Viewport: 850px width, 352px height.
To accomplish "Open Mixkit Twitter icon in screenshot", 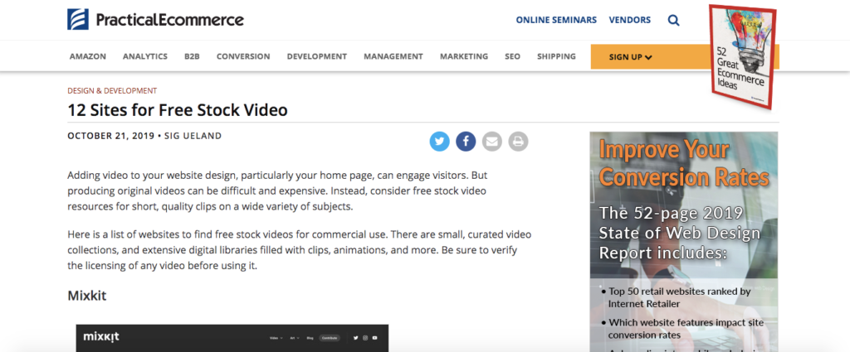I will click(x=355, y=338).
